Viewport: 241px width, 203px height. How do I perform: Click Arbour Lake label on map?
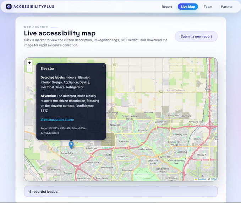pyautogui.click(x=92, y=163)
